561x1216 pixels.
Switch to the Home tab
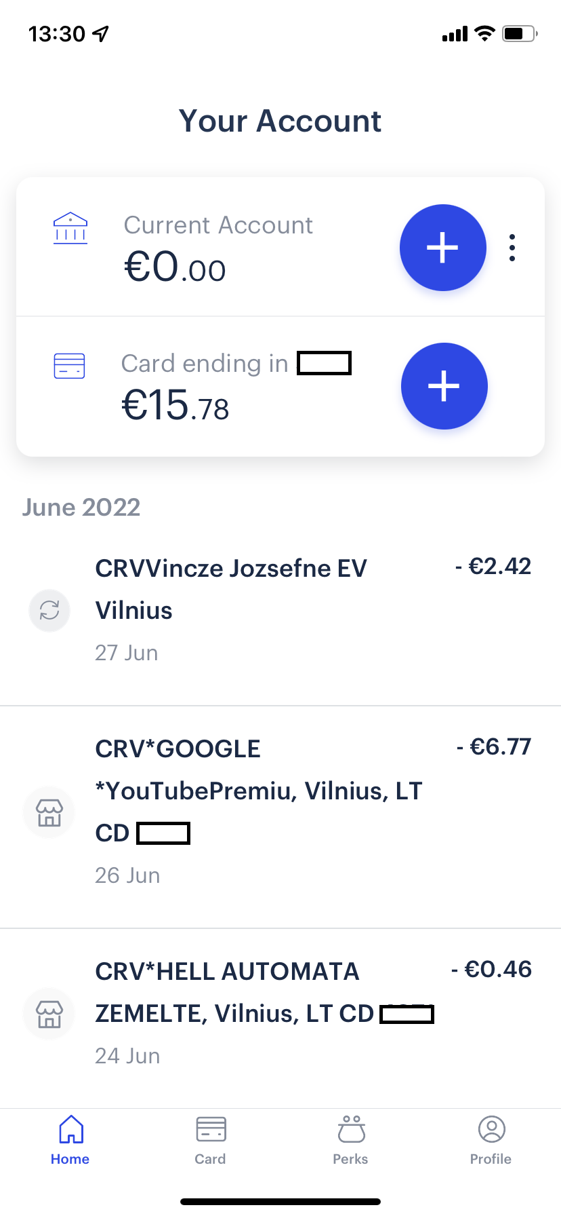point(70,1140)
